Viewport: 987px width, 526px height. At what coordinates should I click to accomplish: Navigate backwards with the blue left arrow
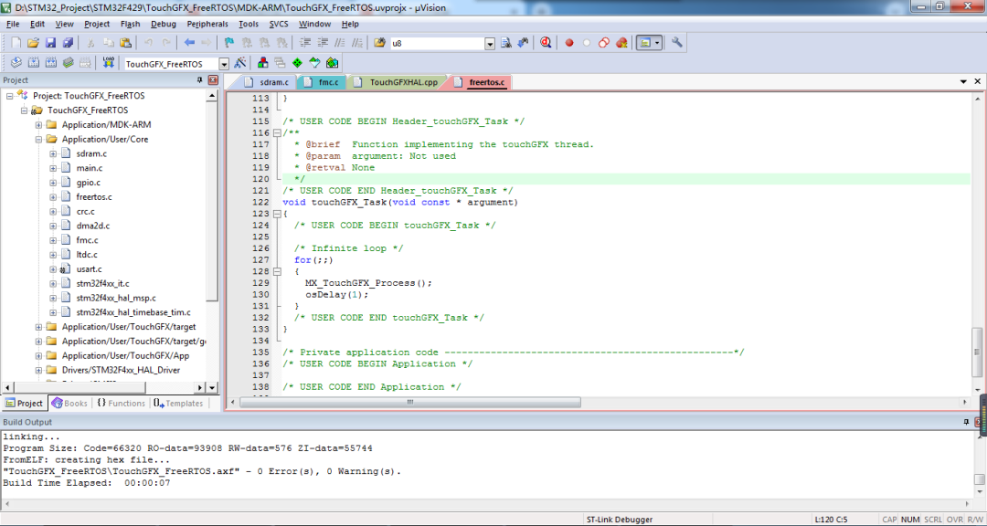(189, 43)
